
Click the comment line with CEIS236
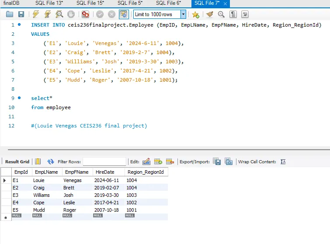click(89, 126)
